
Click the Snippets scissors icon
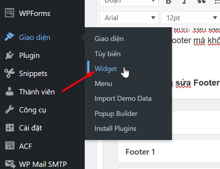pos(10,73)
